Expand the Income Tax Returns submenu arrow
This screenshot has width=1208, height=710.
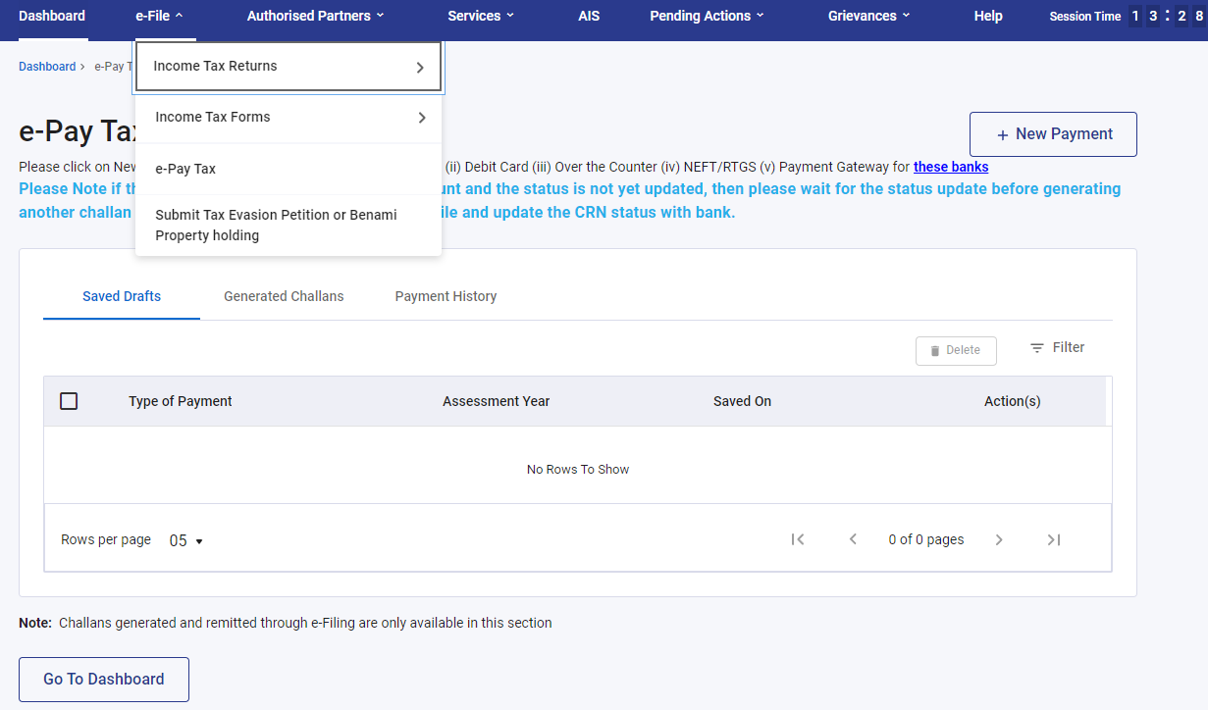pyautogui.click(x=420, y=68)
